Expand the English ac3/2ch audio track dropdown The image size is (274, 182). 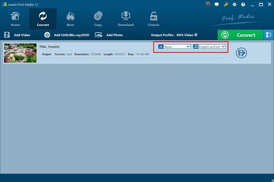[x=209, y=47]
